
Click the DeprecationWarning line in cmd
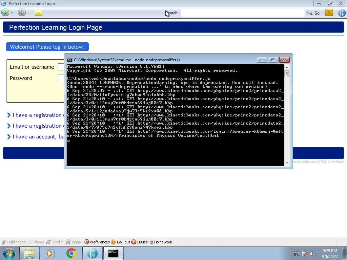click(x=172, y=83)
